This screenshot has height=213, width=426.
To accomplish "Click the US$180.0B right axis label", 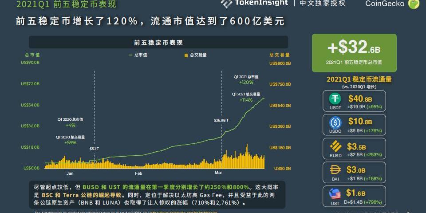I will pyautogui.click(x=280, y=147).
